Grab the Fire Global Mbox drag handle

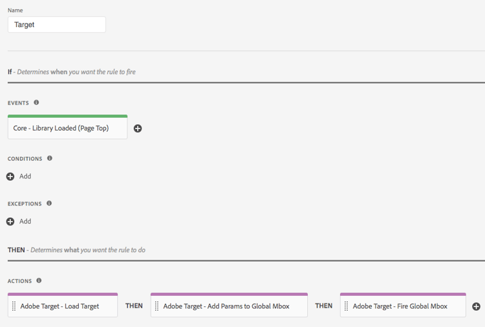pos(346,306)
